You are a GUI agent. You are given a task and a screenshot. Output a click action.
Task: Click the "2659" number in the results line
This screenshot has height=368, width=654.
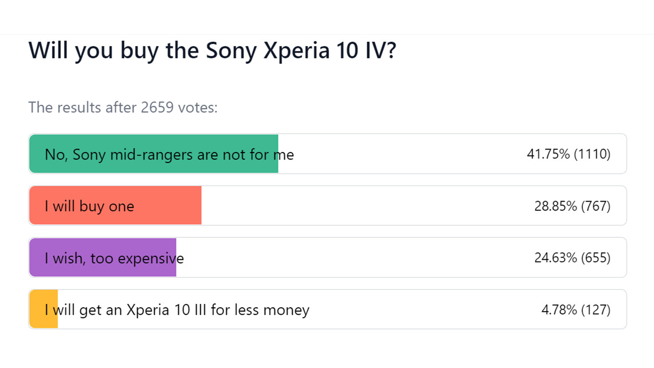click(157, 107)
